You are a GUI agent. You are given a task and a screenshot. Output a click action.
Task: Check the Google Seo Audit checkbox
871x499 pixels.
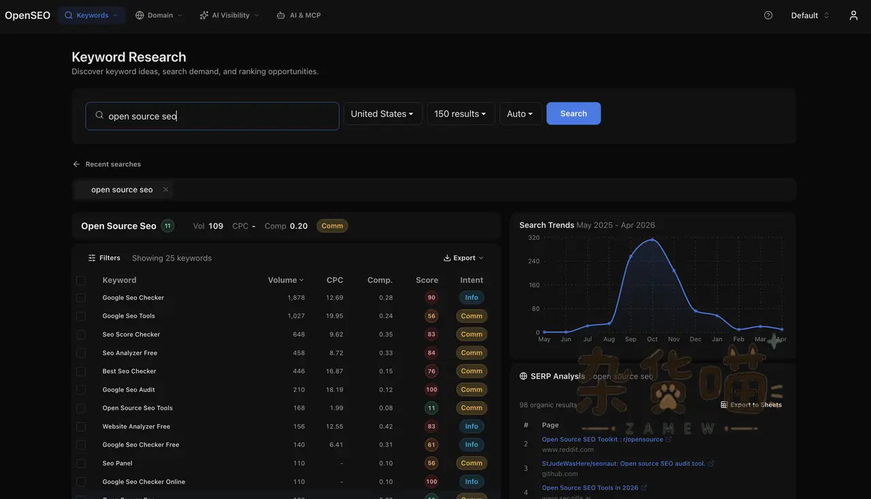(81, 390)
